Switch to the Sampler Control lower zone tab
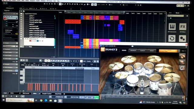Screen dimensions: 194x109 (x=47, y=94)
